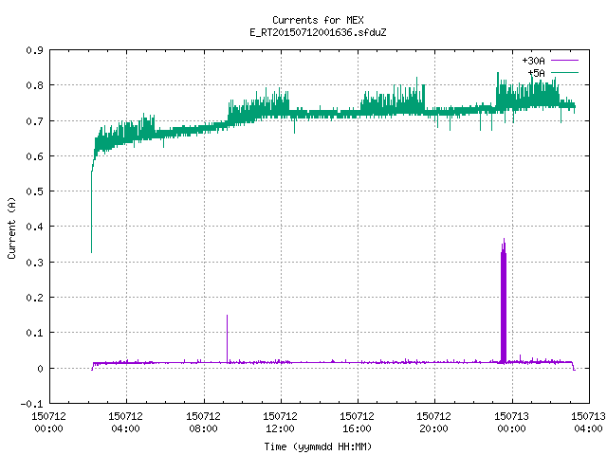This screenshot has height=455, width=607.
Task: Click the y-axis tick value -0.1
Action: (31, 404)
